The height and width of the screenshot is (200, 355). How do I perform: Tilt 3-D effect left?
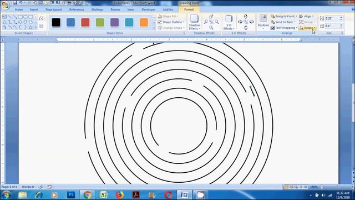pos(240,22)
